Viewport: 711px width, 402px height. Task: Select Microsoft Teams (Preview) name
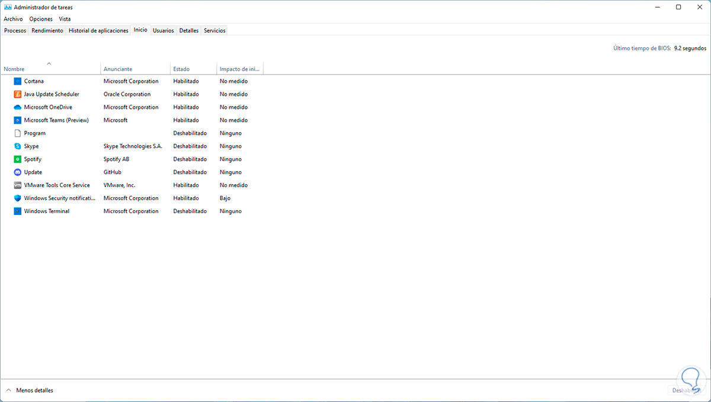56,120
